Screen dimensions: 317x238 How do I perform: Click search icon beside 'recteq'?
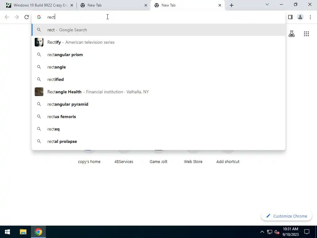pyautogui.click(x=39, y=129)
